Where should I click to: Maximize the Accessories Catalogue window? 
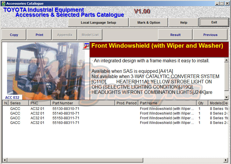pos(222,4)
